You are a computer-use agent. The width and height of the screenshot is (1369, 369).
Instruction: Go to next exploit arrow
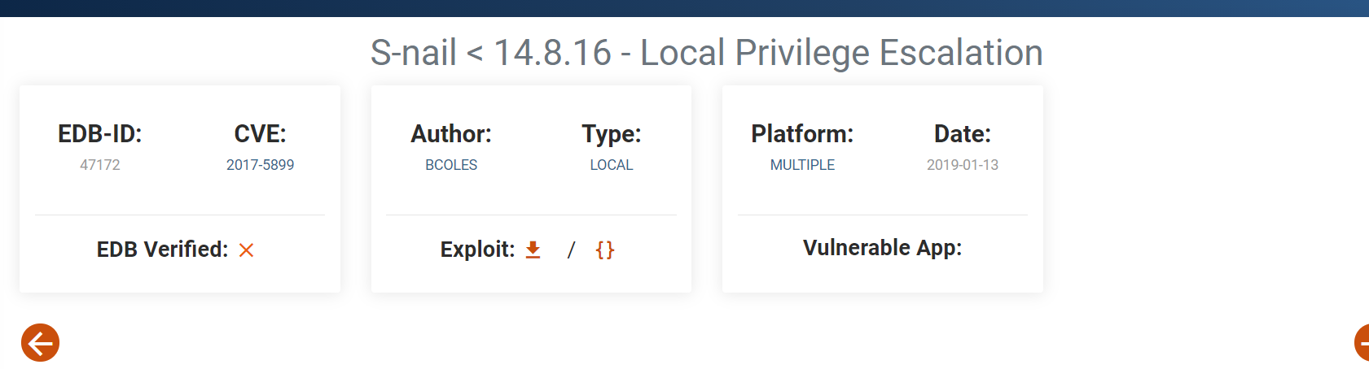point(1362,343)
